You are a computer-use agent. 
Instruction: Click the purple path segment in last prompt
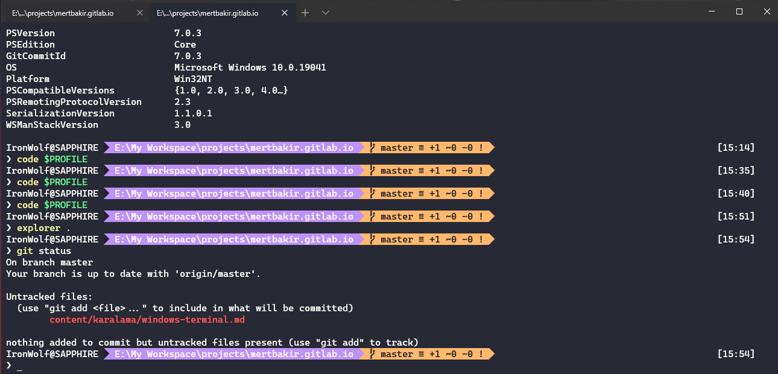233,354
